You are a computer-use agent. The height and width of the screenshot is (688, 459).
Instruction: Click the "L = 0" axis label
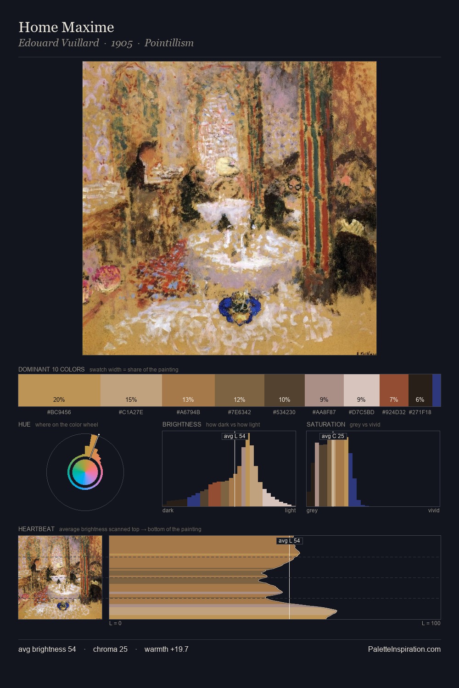pyautogui.click(x=115, y=623)
